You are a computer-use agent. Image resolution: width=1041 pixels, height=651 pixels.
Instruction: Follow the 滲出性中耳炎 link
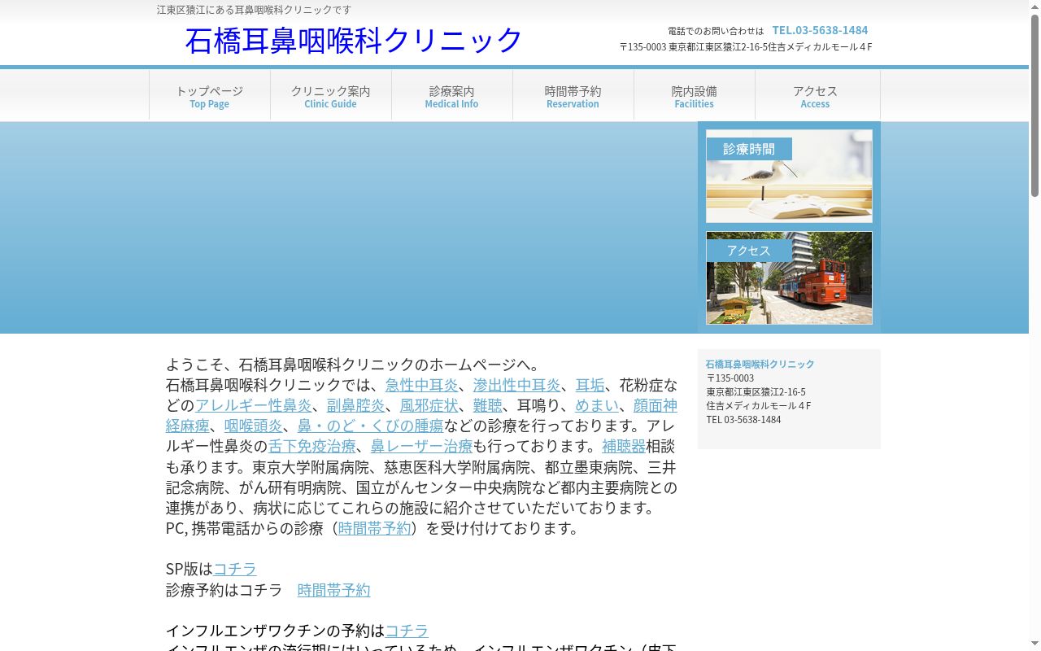[517, 385]
